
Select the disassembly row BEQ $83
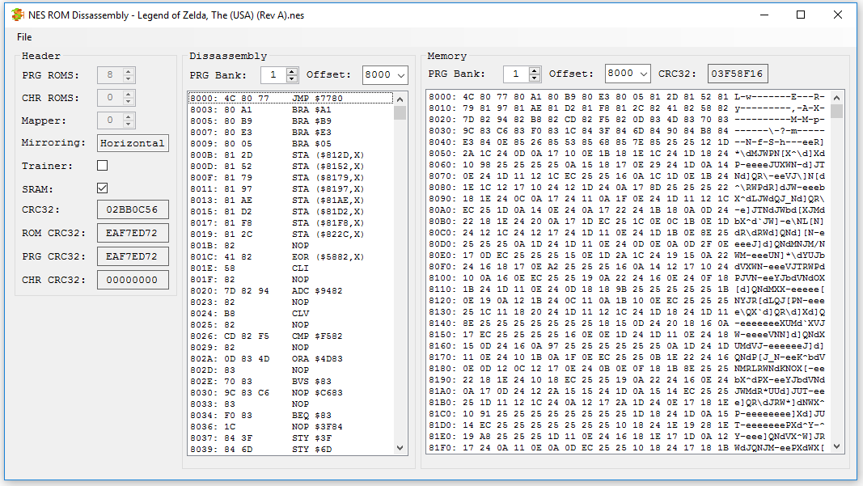290,415
